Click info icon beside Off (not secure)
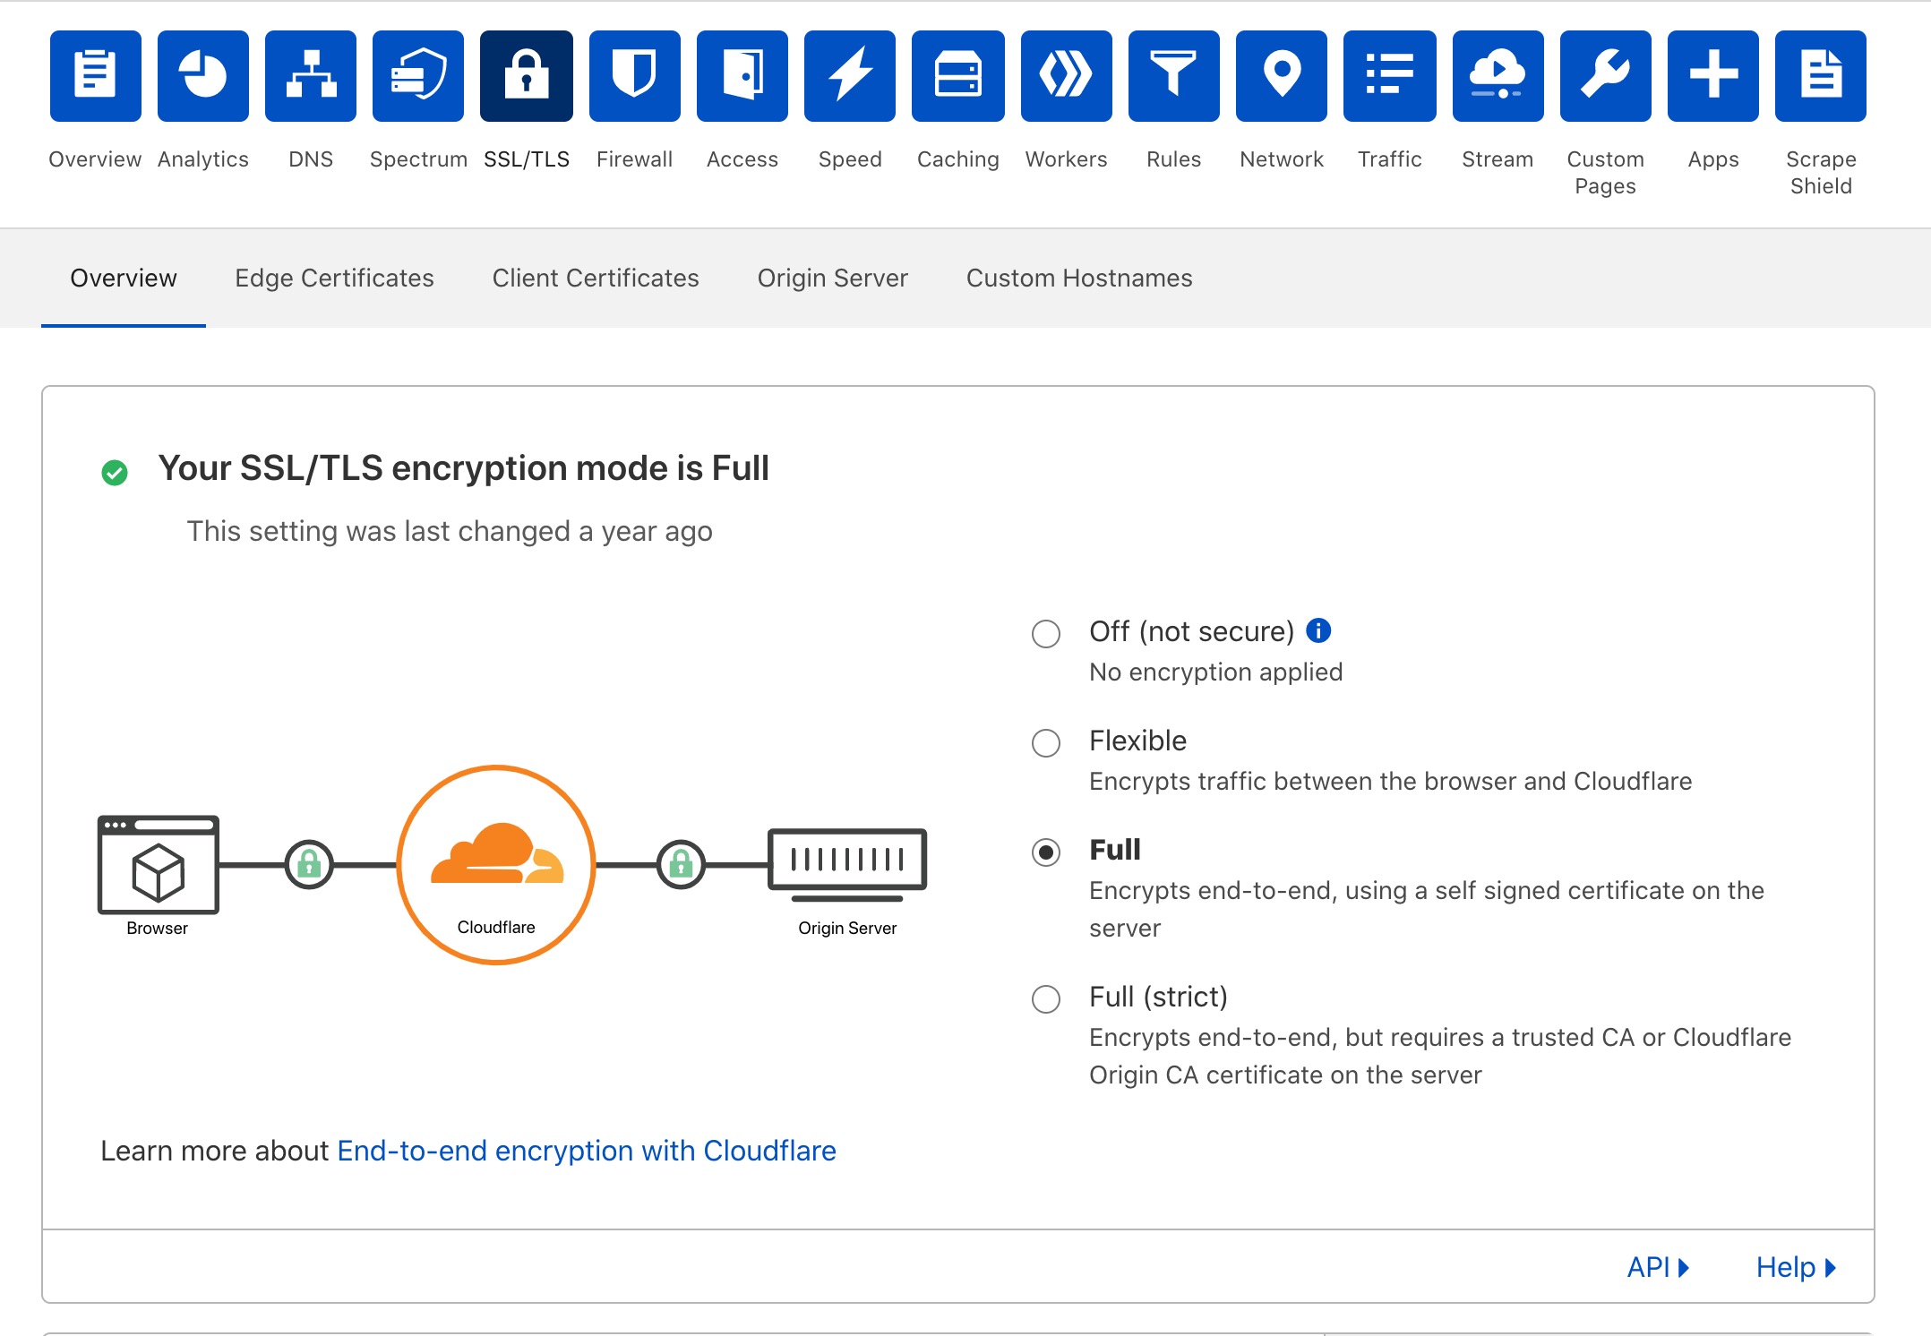 click(1318, 630)
